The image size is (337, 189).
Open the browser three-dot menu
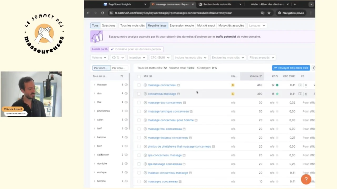(x=311, y=13)
